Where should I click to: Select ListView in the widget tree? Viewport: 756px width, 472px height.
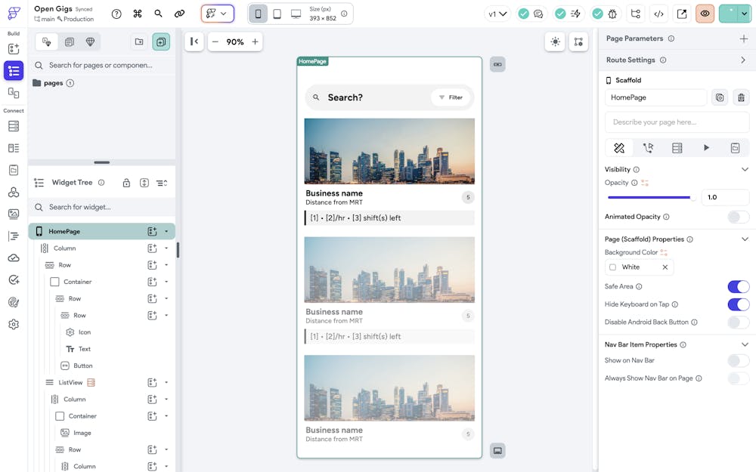pos(70,382)
